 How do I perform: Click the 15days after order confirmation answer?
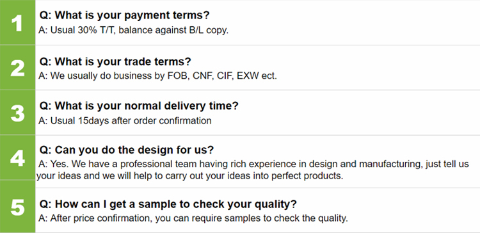pos(125,120)
